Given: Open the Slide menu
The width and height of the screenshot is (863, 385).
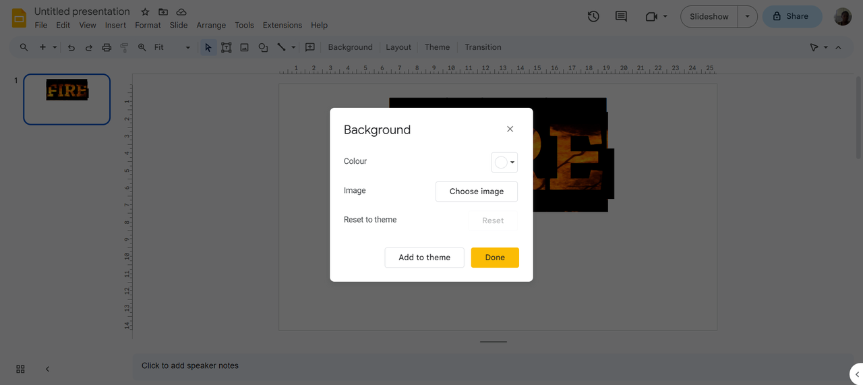Looking at the screenshot, I should coord(179,25).
